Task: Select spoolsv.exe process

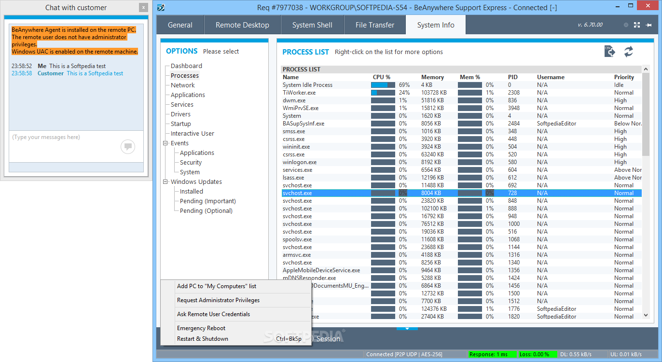Action: [461, 239]
